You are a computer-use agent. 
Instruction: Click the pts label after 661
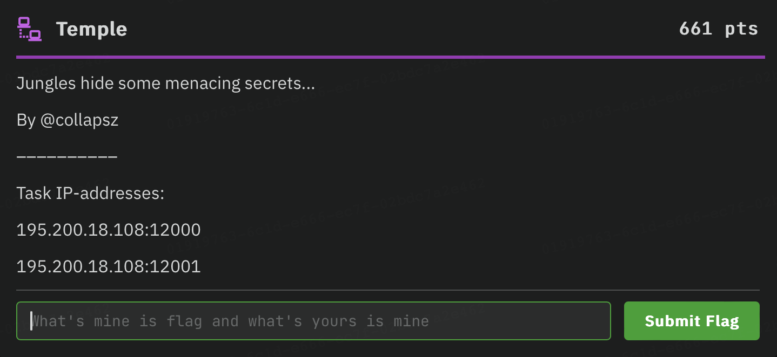[x=741, y=29]
